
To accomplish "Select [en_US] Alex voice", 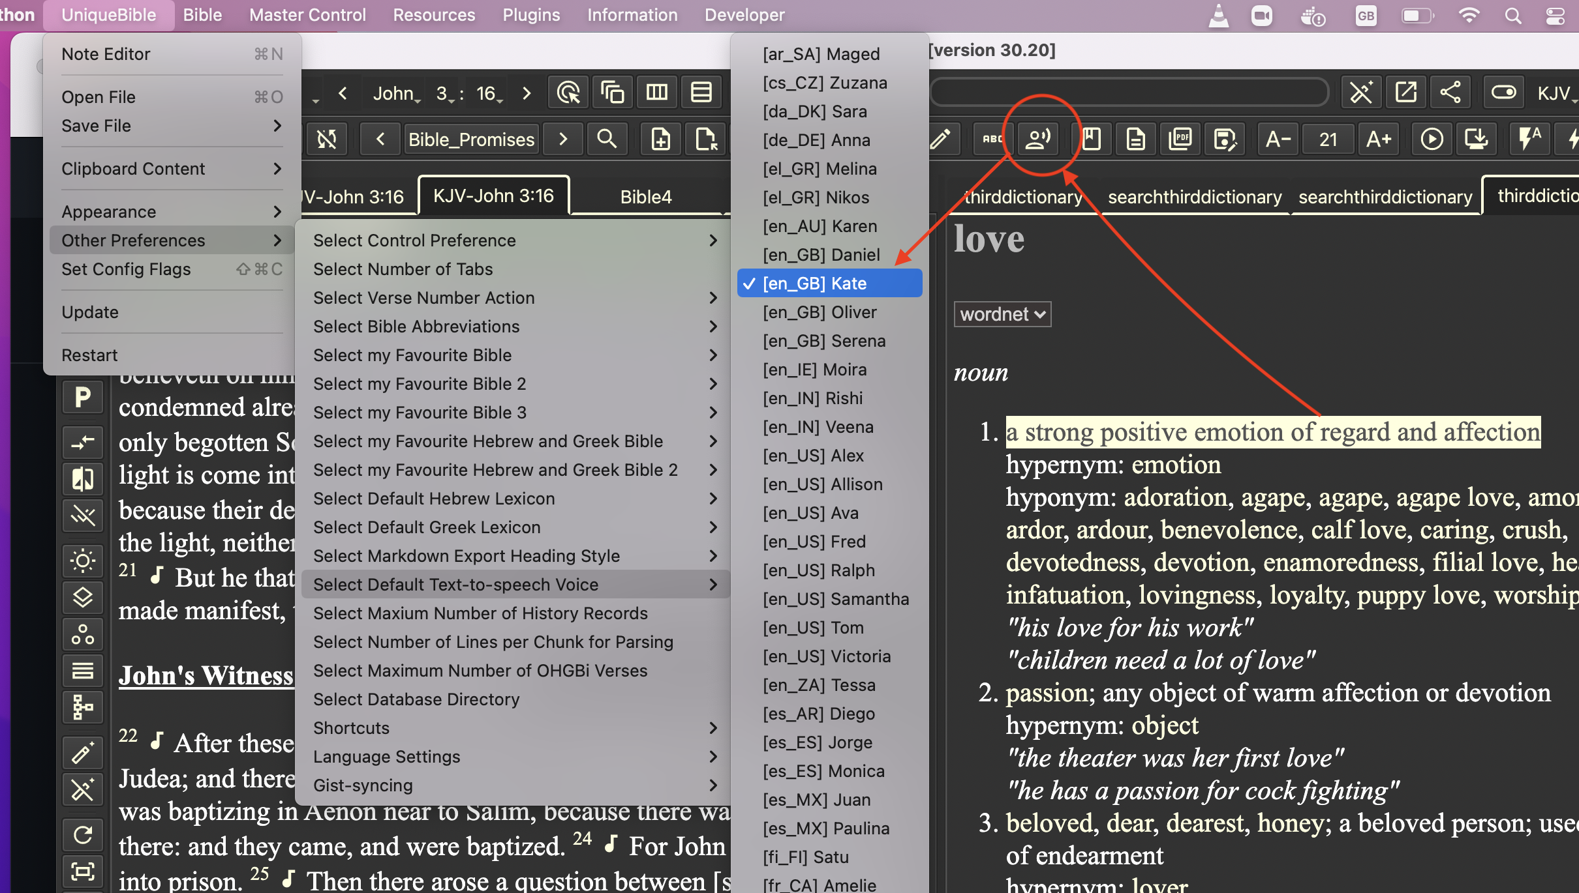I will click(x=830, y=456).
